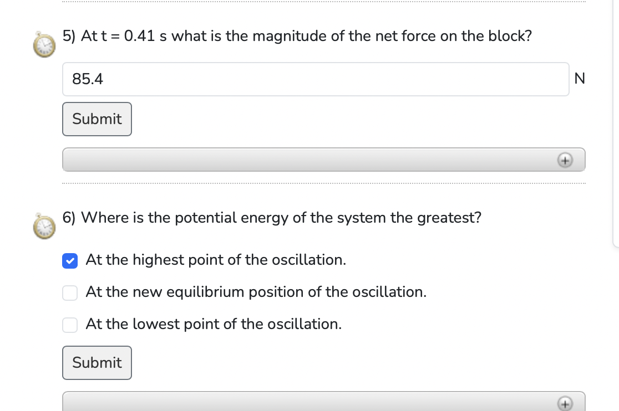Click the checkmark icon in the selected answer box
The height and width of the screenshot is (411, 619).
pyautogui.click(x=70, y=260)
